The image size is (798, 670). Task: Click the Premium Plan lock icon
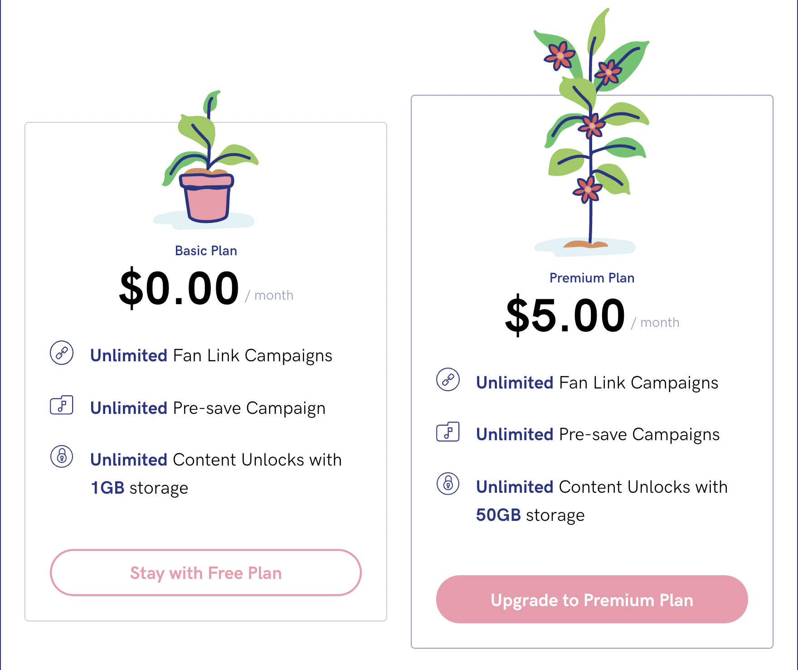pyautogui.click(x=448, y=484)
